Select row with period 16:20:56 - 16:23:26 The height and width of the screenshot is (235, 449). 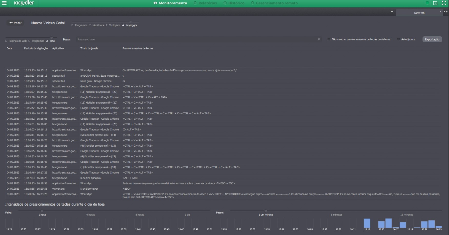[223, 196]
